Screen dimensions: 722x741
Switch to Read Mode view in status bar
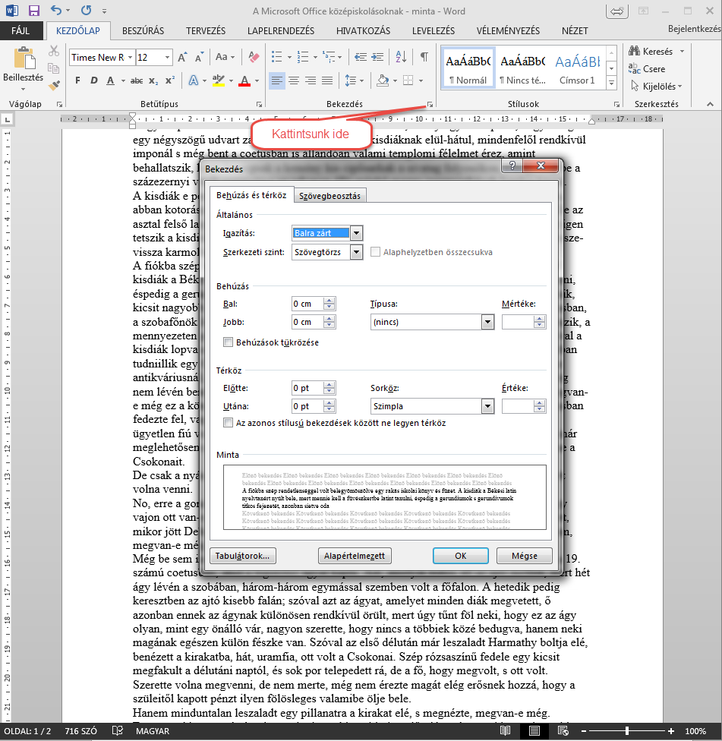(x=505, y=730)
